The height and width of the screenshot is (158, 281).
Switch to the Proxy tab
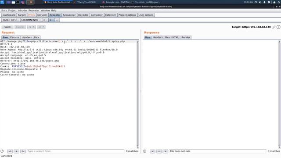click(x=32, y=15)
